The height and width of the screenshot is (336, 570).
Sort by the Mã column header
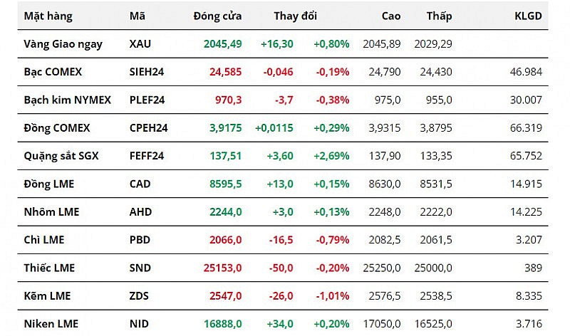(x=138, y=16)
